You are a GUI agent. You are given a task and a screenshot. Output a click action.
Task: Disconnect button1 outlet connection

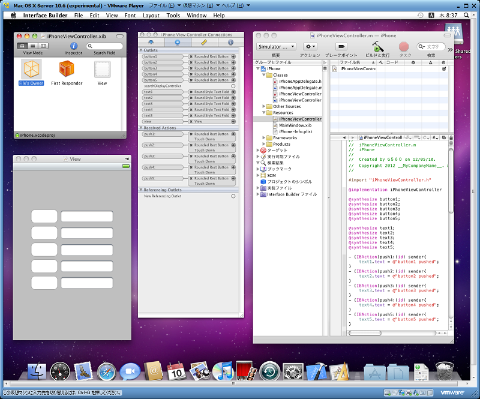(x=191, y=56)
